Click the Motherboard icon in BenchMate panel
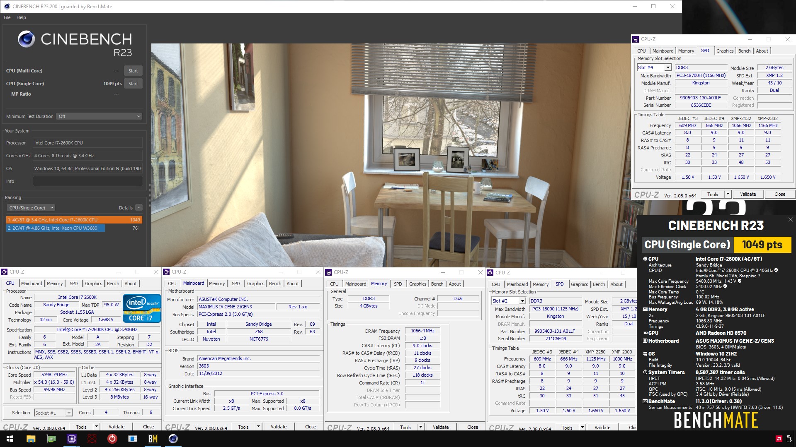The image size is (796, 447). 645,341
